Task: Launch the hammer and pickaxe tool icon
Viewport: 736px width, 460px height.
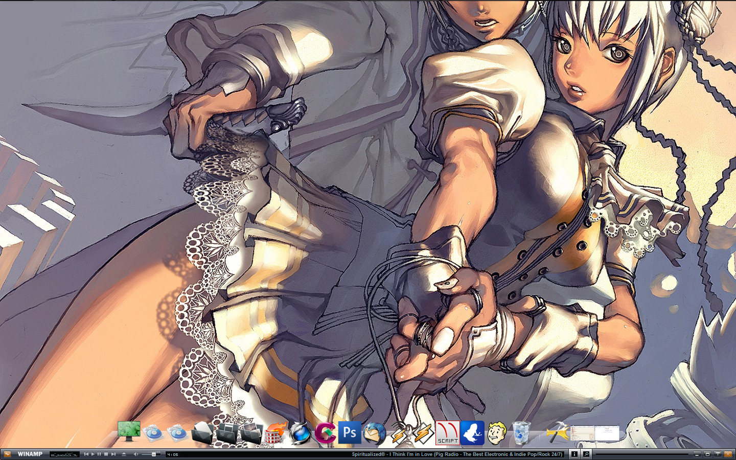Action: pyautogui.click(x=557, y=432)
